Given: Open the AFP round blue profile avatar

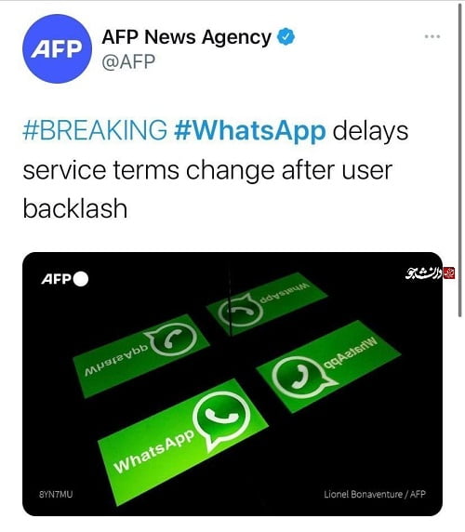Looking at the screenshot, I should (57, 48).
